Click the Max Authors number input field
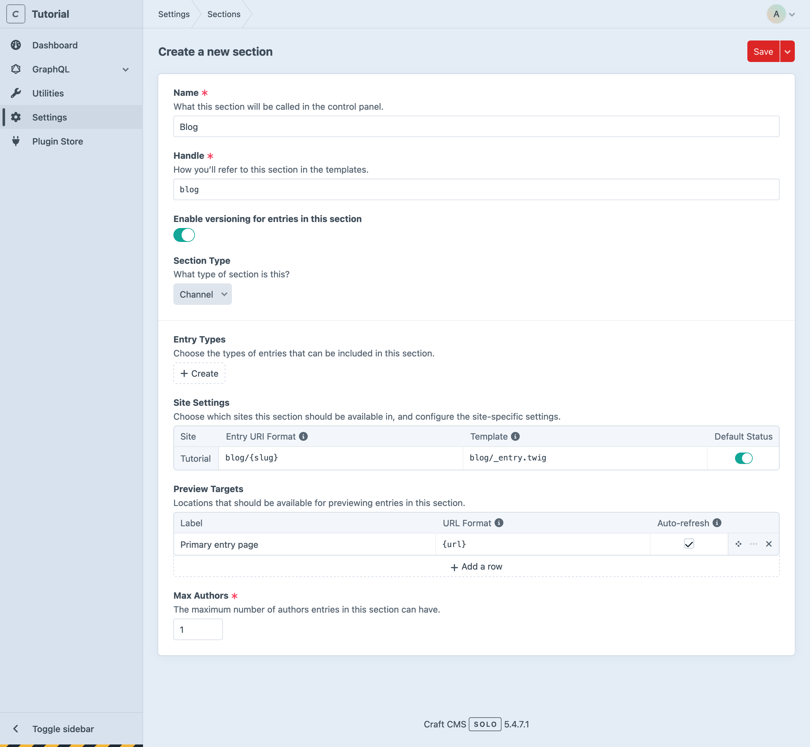 [198, 628]
